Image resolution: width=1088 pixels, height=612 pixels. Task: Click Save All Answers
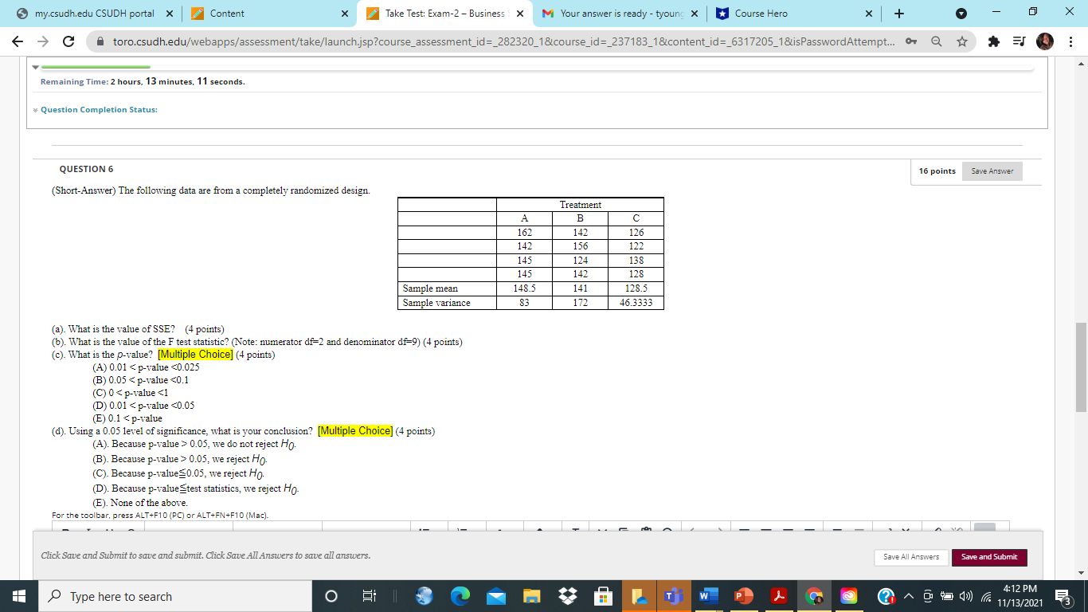910,557
